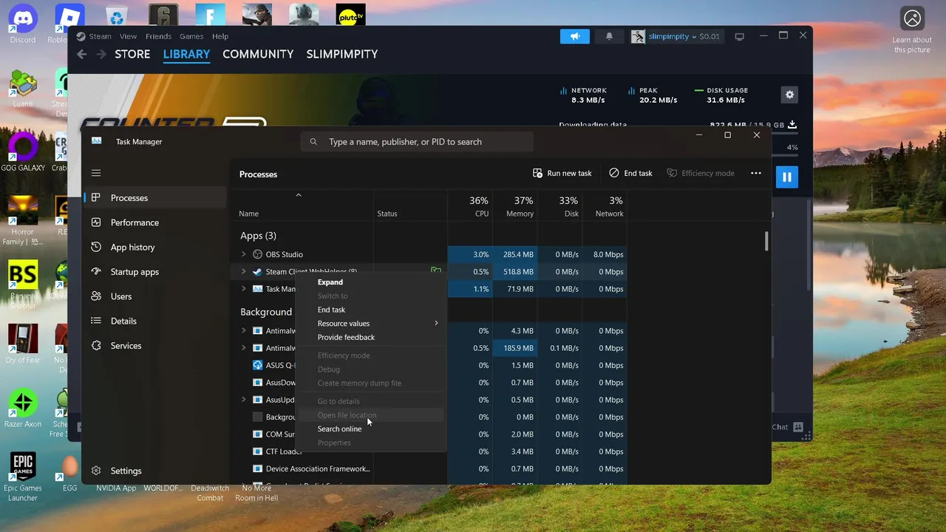Select the Processes page in sidebar
Image resolution: width=946 pixels, height=532 pixels.
click(155, 198)
